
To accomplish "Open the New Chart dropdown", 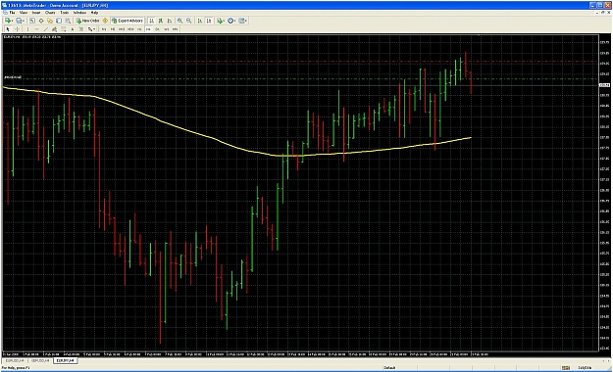I will (x=9, y=21).
